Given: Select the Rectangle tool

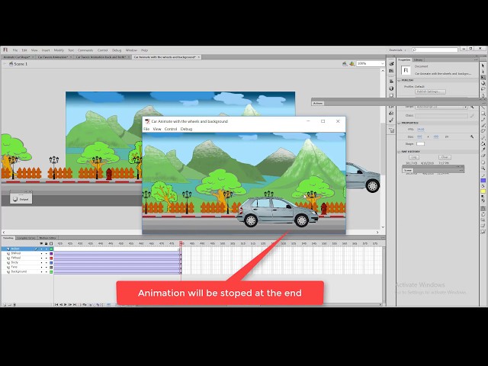Looking at the screenshot, I should 483,114.
